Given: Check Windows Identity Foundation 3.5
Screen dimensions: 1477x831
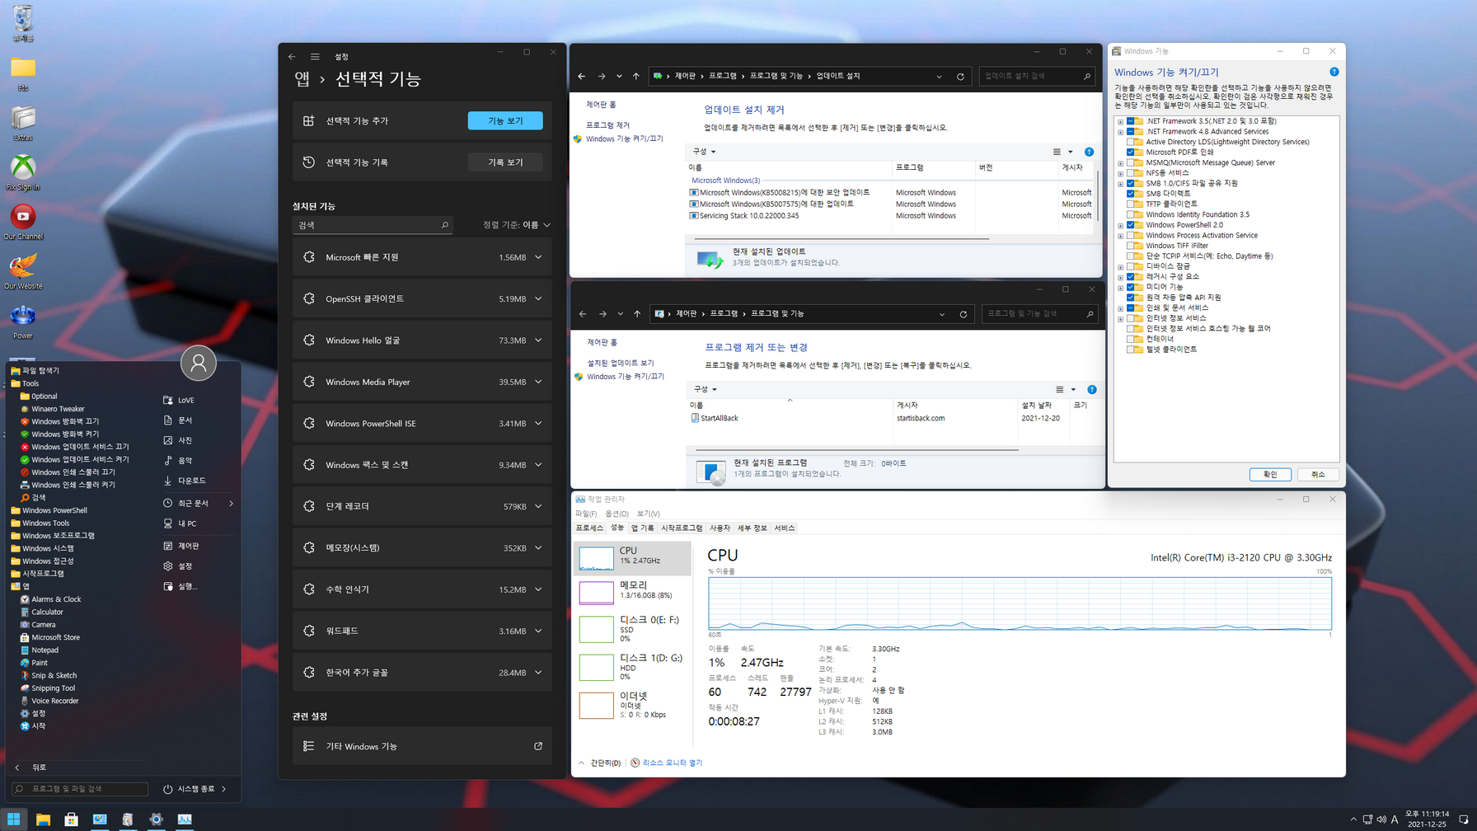Looking at the screenshot, I should (1131, 214).
